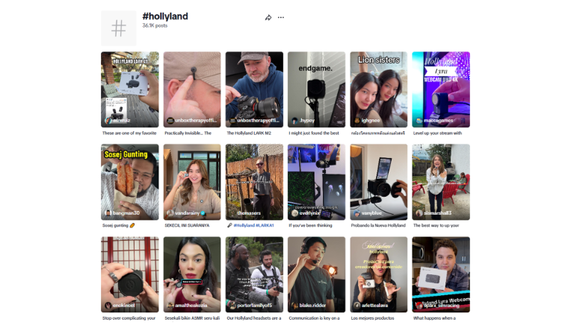Viewport: 568px width, 328px height.
Task: Click the profile avatar next to bangman30
Action: [x=108, y=213]
